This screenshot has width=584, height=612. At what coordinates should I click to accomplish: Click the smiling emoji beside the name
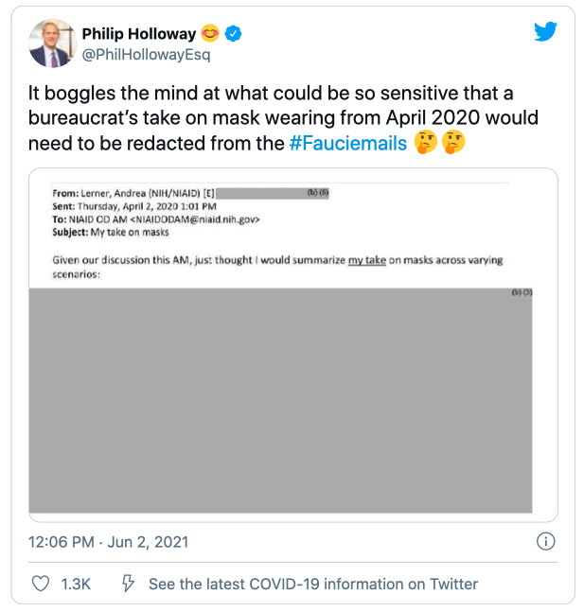pos(210,33)
